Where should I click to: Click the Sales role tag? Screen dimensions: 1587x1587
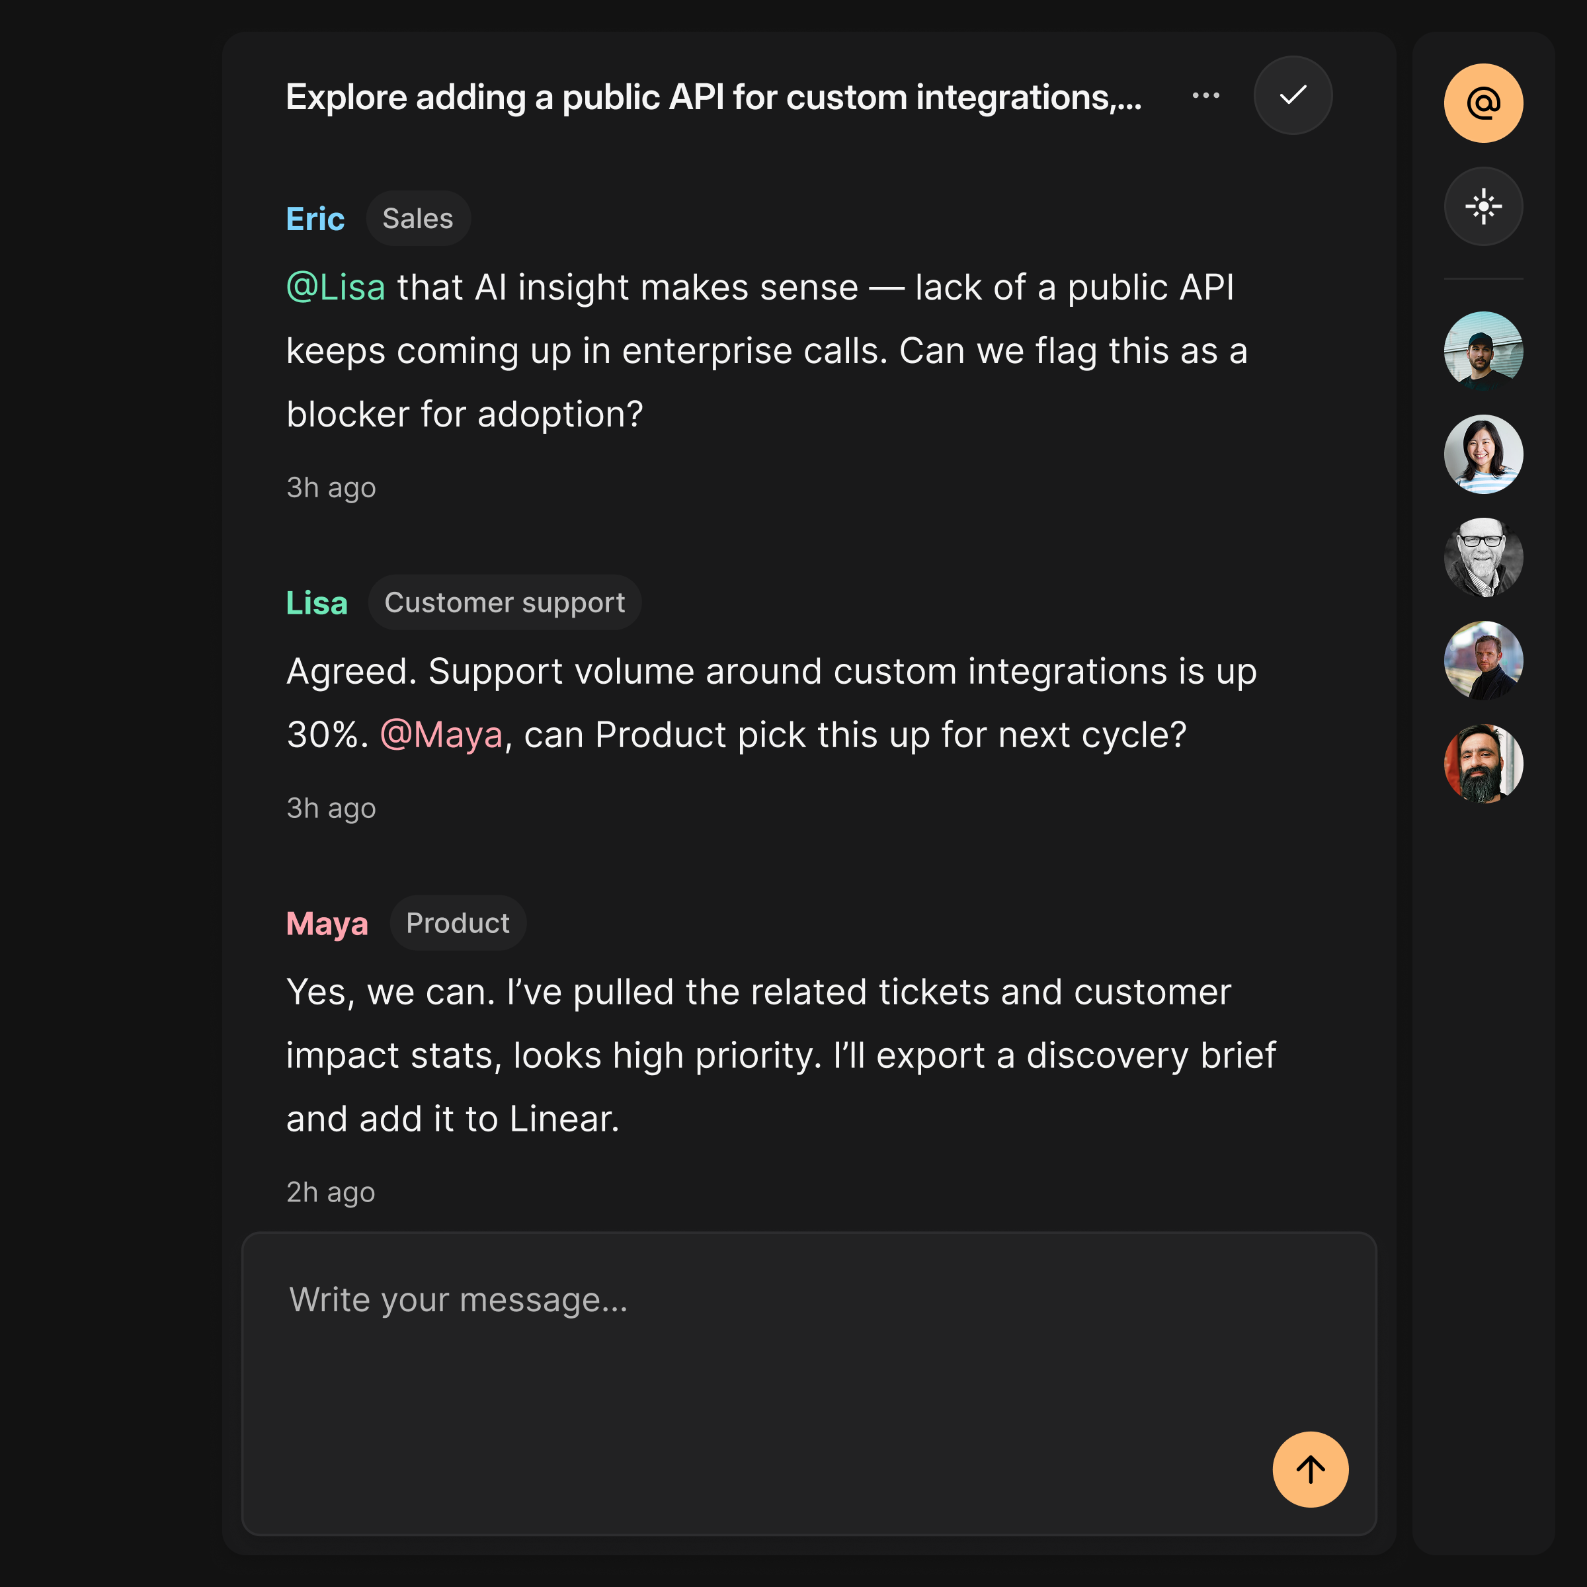point(417,220)
